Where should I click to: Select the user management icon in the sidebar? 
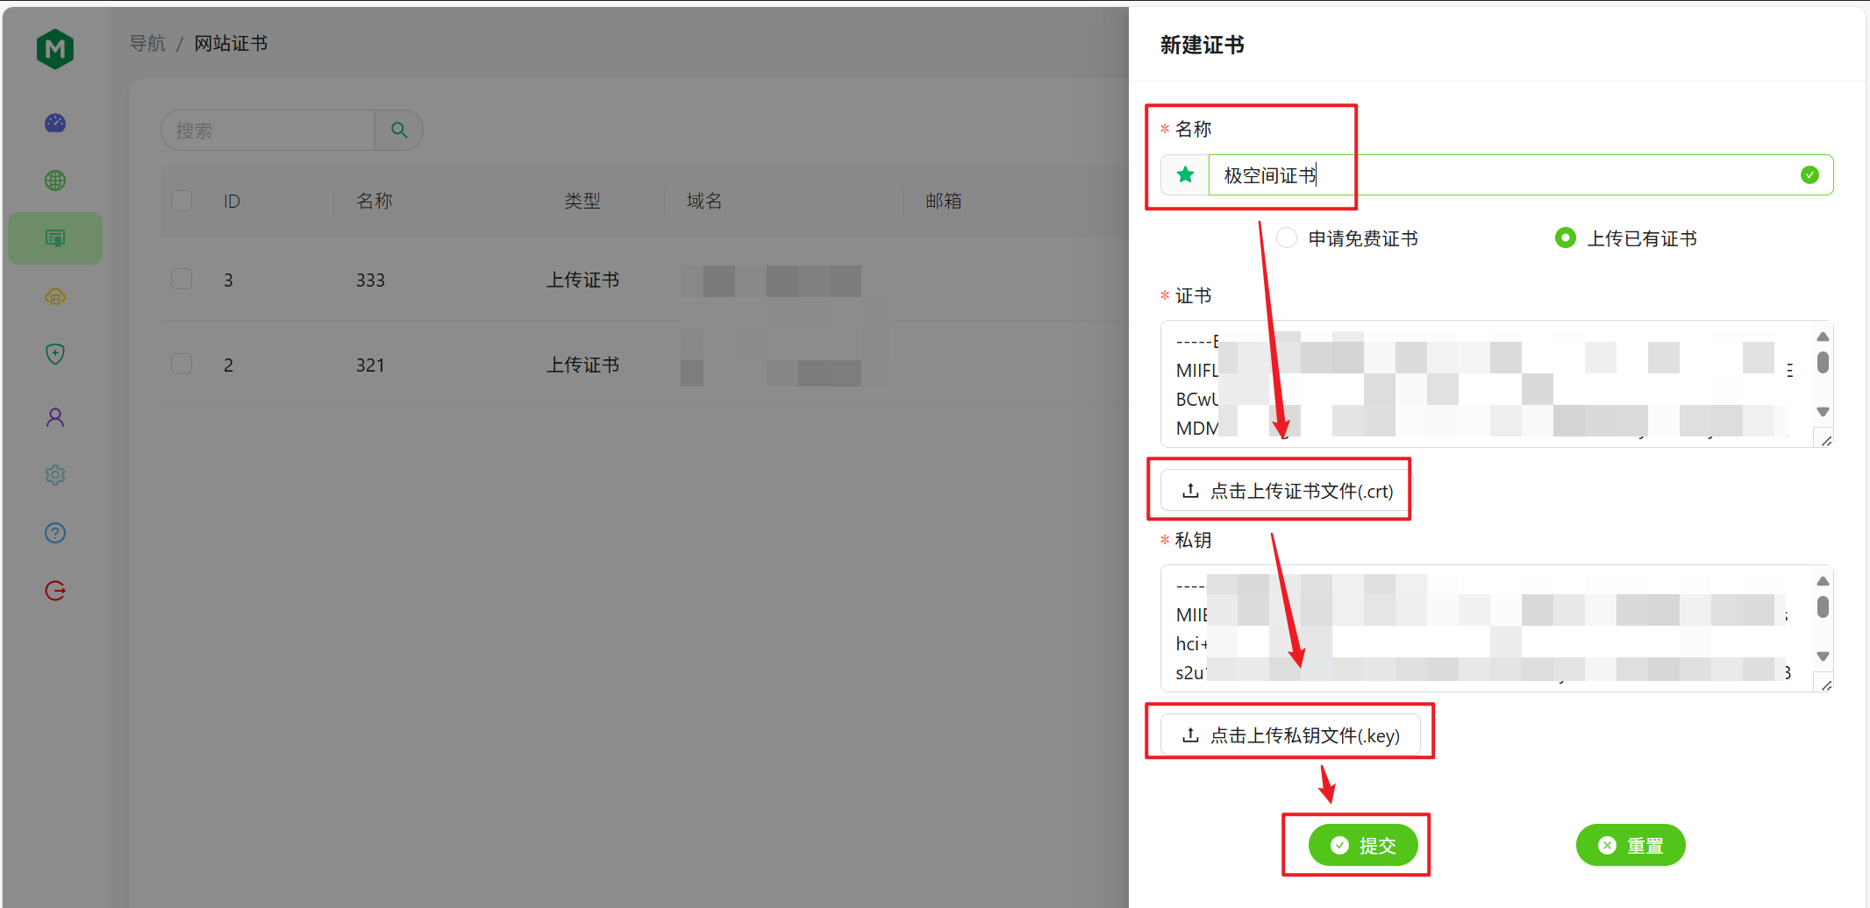pos(54,416)
